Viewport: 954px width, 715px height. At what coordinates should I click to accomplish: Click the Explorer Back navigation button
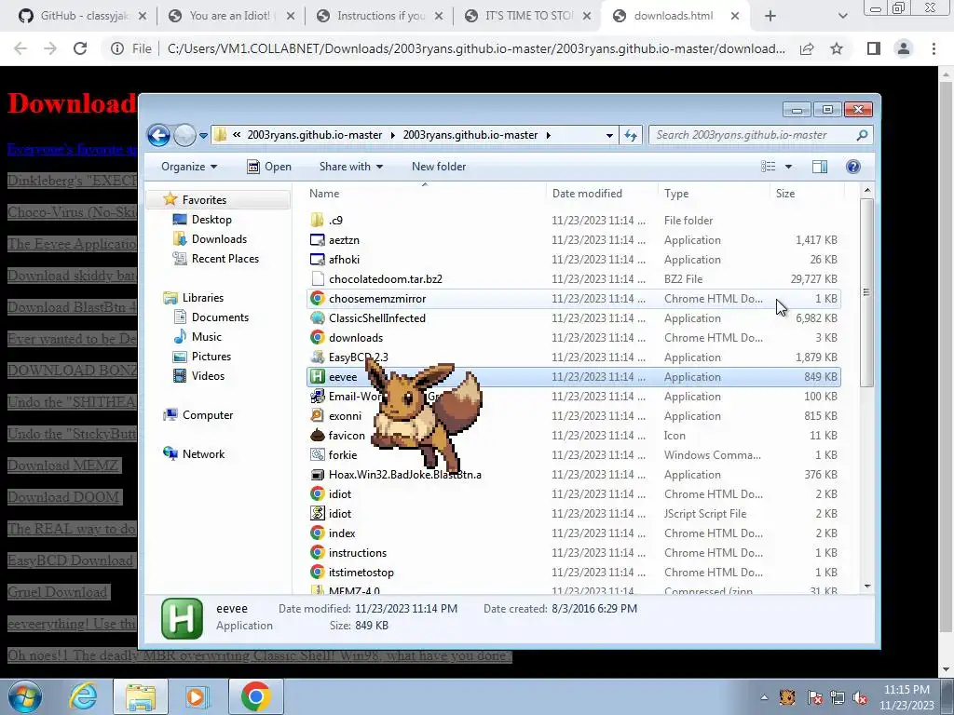click(158, 135)
